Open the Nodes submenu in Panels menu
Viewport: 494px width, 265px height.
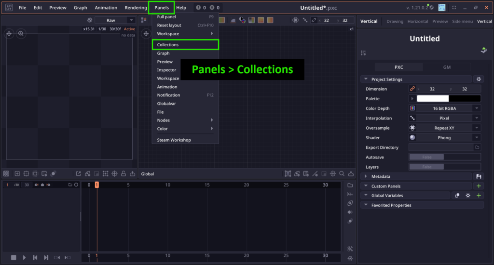pyautogui.click(x=185, y=120)
